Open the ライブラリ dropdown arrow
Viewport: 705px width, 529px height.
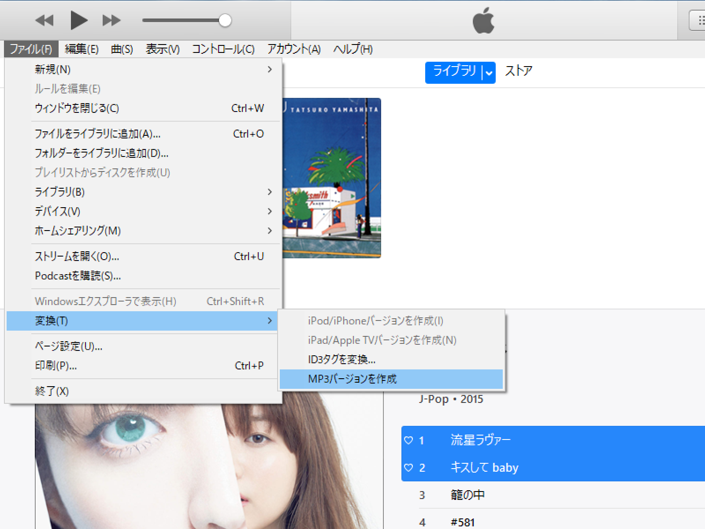489,73
